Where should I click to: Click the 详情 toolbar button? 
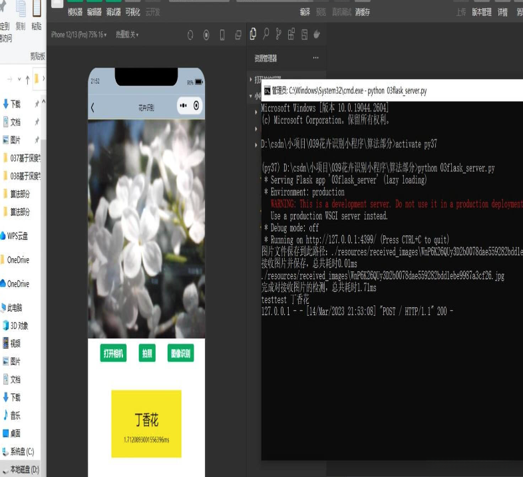[502, 13]
